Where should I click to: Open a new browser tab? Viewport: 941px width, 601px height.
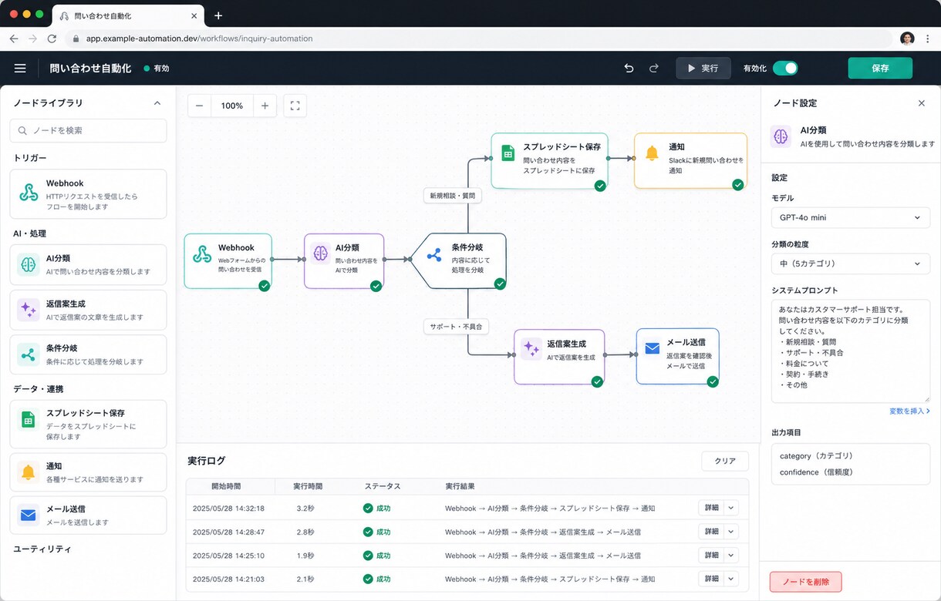[x=218, y=15]
